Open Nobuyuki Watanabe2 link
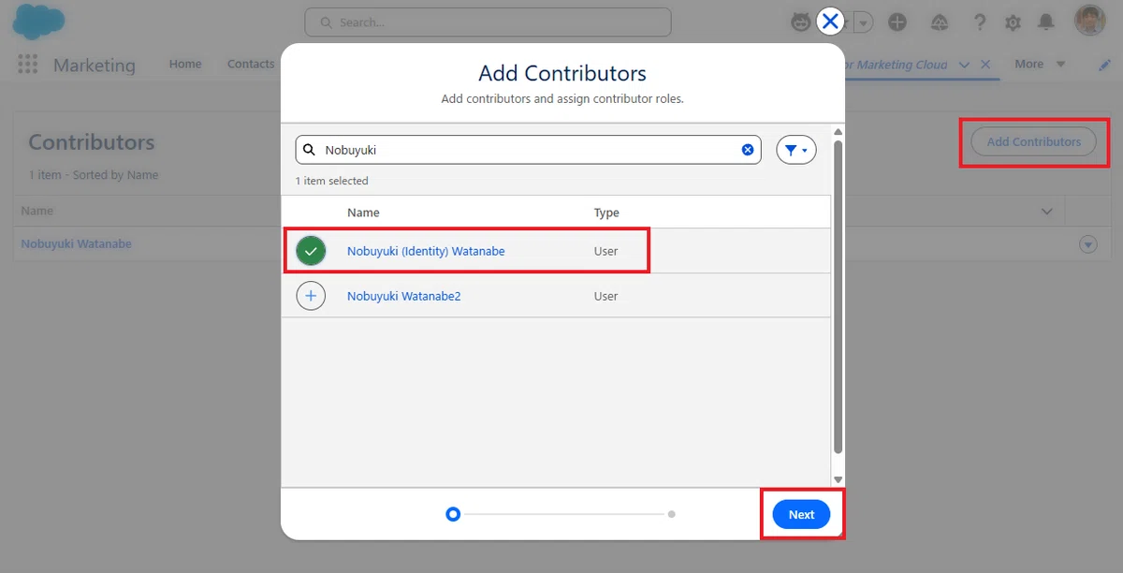 click(404, 296)
